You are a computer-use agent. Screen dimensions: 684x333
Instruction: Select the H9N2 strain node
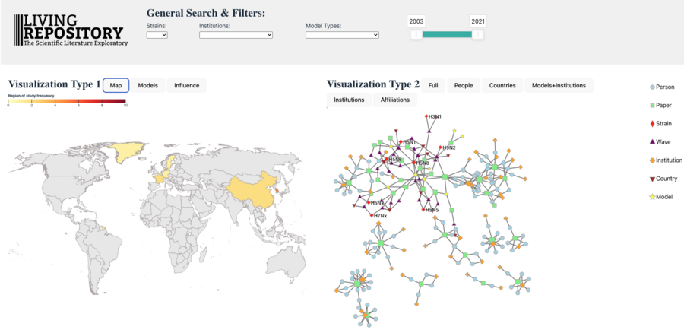441,147
